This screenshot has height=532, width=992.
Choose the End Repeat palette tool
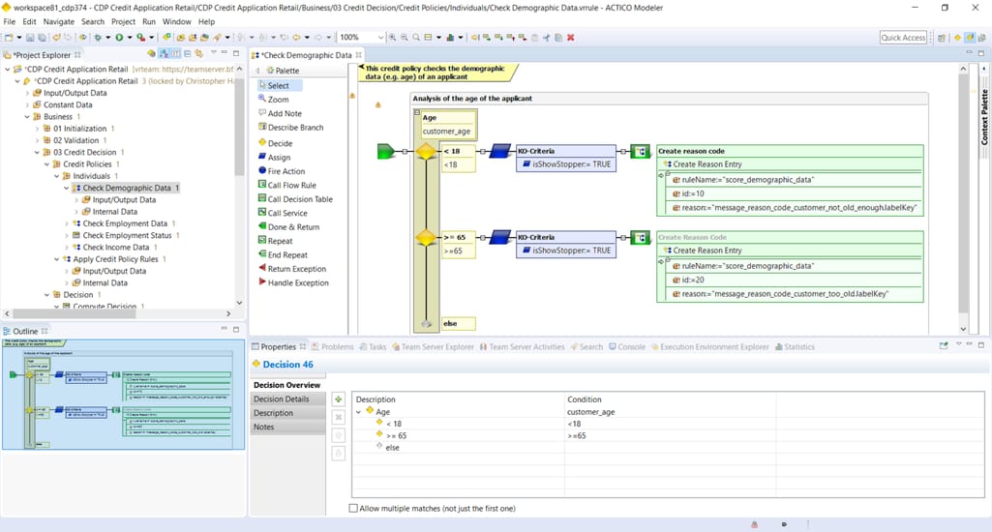pos(283,254)
